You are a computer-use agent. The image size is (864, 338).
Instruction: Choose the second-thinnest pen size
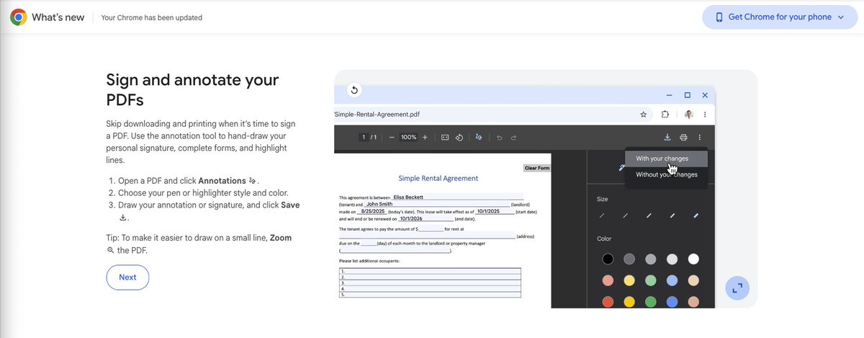point(626,215)
